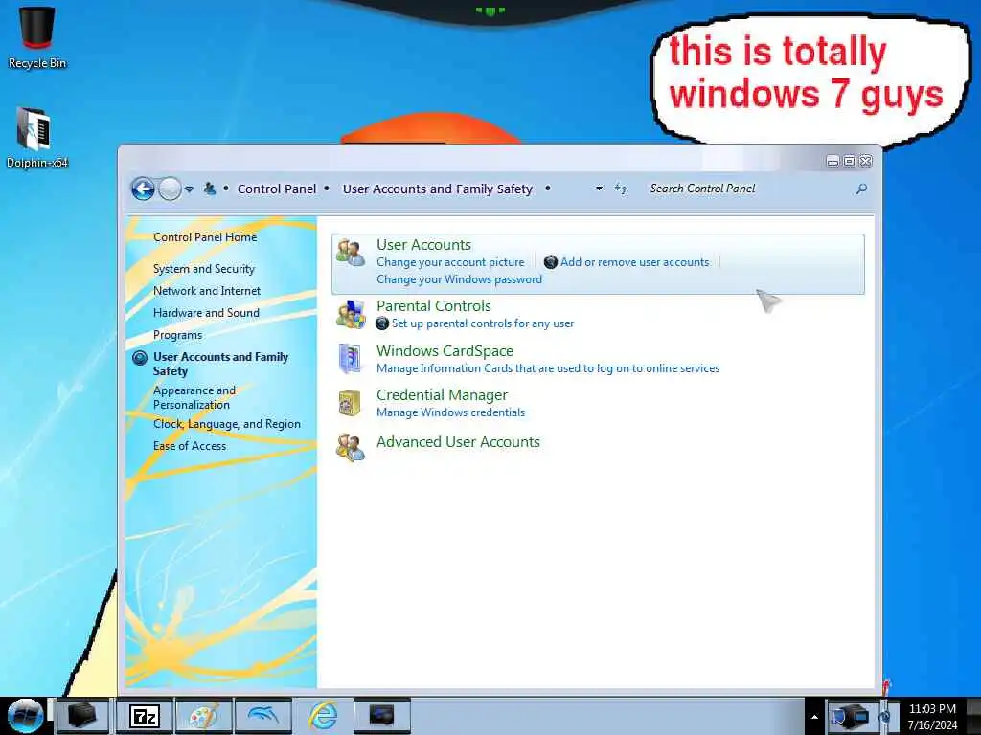Click the computer tray icon
The width and height of the screenshot is (981, 735).
click(x=851, y=717)
